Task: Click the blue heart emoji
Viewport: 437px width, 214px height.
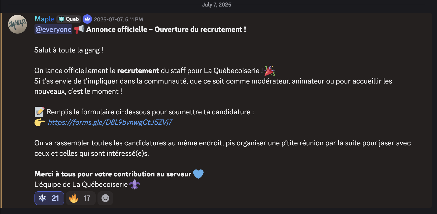Action: tap(198, 174)
